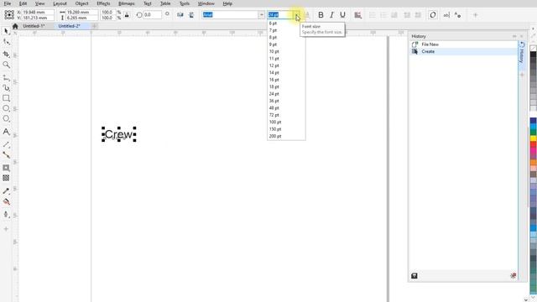
Task: Open the Bitmaps menu
Action: click(127, 3)
